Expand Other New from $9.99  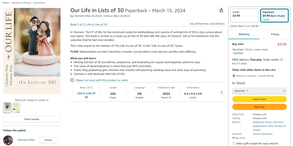click(x=246, y=26)
